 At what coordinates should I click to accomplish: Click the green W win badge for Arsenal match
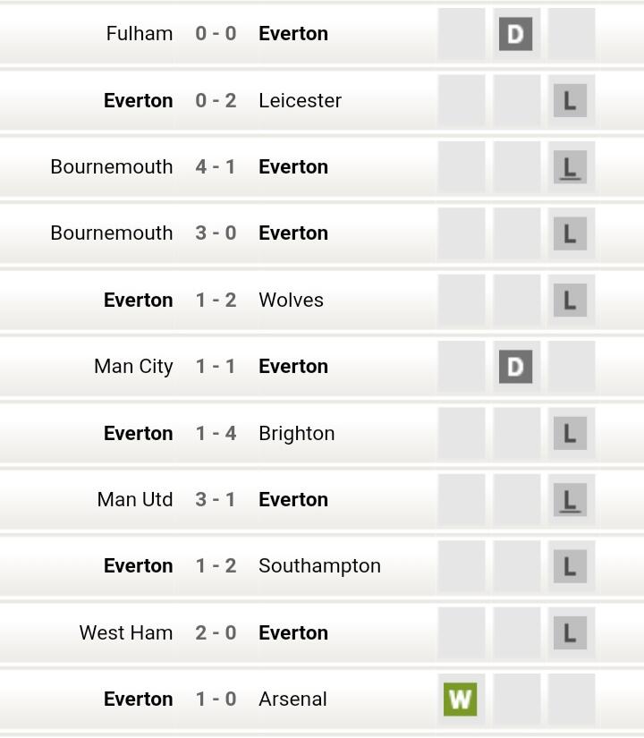tap(461, 699)
